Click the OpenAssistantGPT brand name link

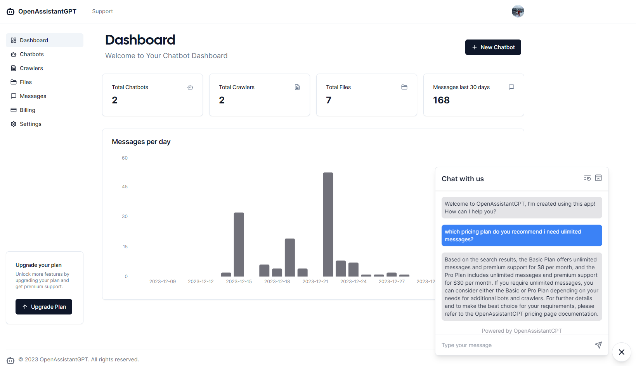pyautogui.click(x=47, y=12)
